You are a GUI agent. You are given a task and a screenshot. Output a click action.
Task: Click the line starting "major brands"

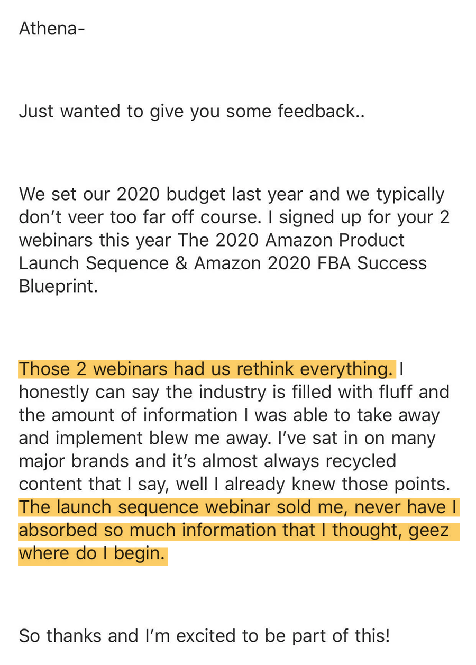(207, 461)
